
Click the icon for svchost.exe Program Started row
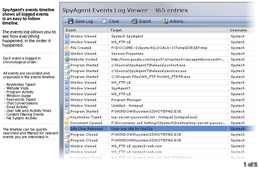click(67, 65)
